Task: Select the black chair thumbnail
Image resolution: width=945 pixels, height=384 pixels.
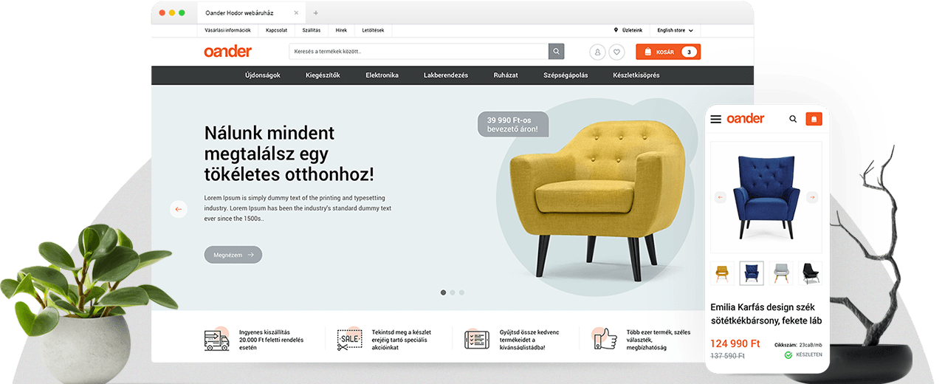Action: point(811,273)
